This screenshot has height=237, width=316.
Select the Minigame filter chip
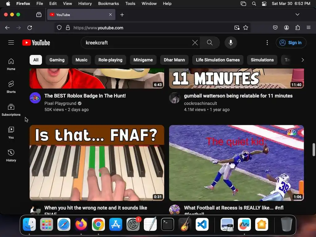[143, 60]
